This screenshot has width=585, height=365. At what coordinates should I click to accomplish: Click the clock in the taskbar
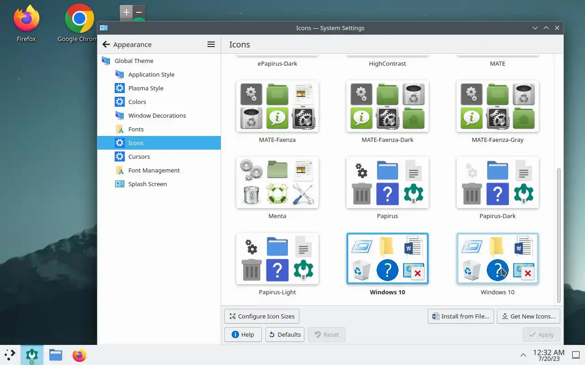pyautogui.click(x=549, y=355)
